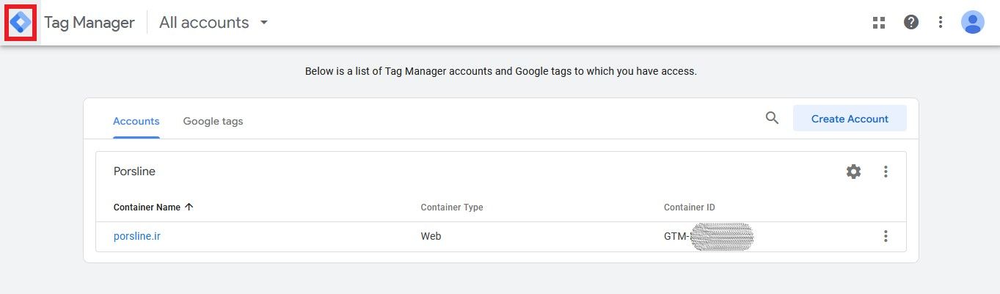Screen dimensions: 1000x294
Task: Open Porsline account settings gear
Action: tap(853, 172)
